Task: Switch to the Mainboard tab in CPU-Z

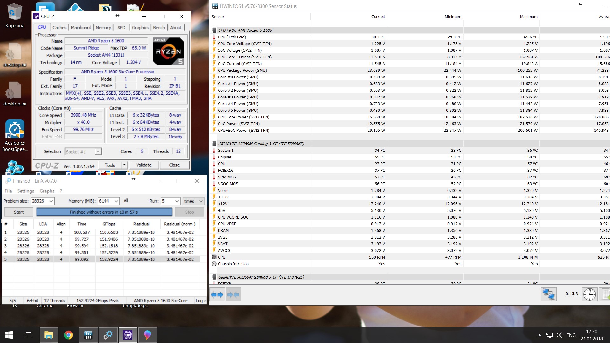Action: [x=81, y=28]
